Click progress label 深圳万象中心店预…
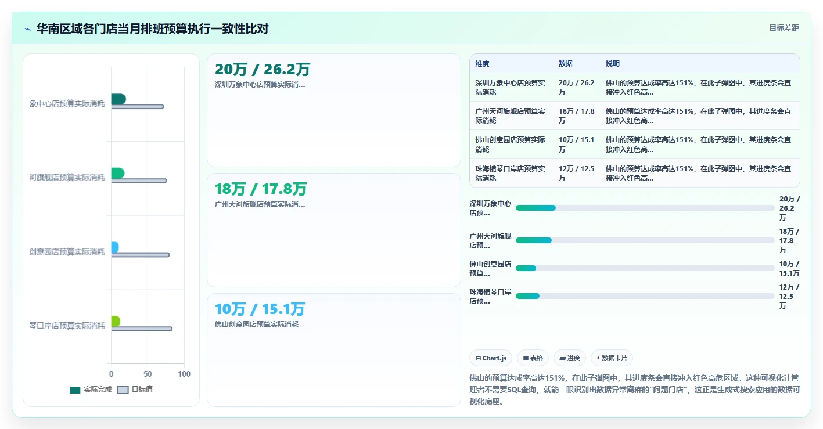823x429 pixels. pyautogui.click(x=491, y=208)
